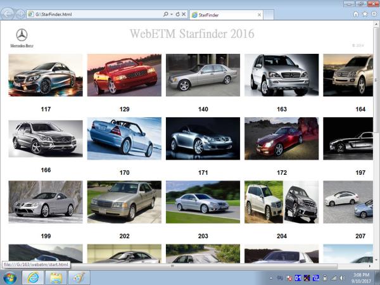Click the browser Forward arrow button
380x285 pixels.
(20, 14)
